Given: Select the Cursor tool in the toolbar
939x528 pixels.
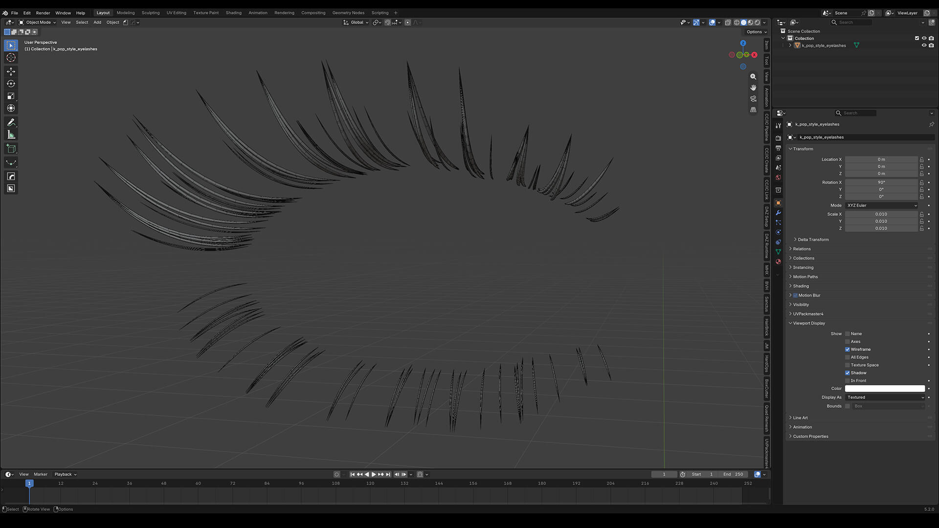Looking at the screenshot, I should tap(11, 58).
